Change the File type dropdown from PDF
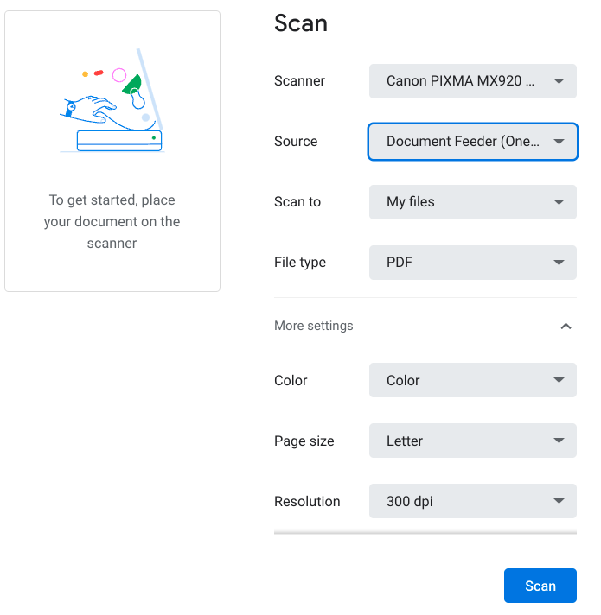Image resolution: width=601 pixels, height=615 pixels. (472, 263)
